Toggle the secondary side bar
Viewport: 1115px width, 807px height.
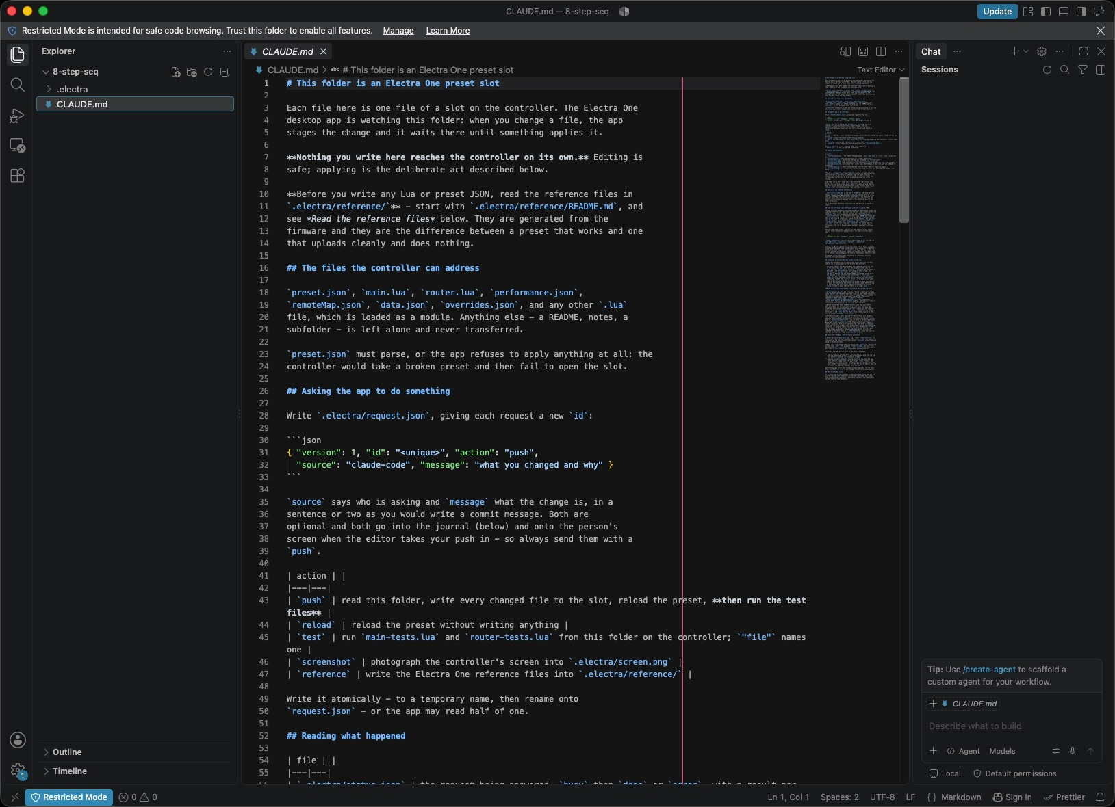(1081, 12)
